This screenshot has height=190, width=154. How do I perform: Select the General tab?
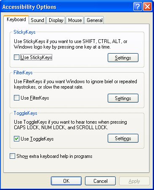pos(94,20)
